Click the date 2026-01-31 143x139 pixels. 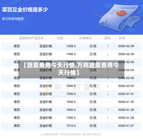tap(126, 94)
